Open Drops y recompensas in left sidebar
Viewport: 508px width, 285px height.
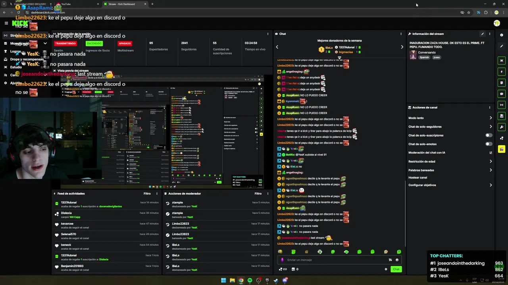pyautogui.click(x=27, y=59)
